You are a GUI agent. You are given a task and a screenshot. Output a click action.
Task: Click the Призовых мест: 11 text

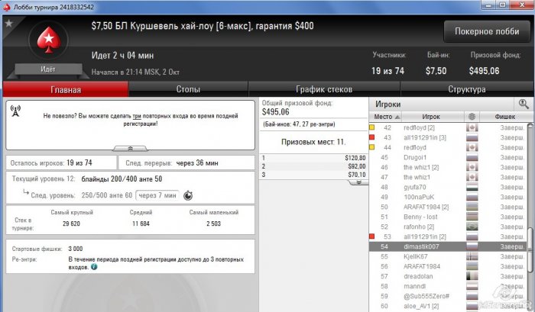pos(313,142)
